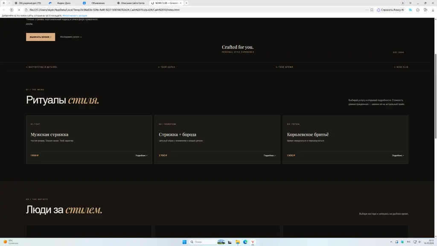The image size is (437, 246).
Task: Click the import bookmarks link
Action: [x=75, y=16]
